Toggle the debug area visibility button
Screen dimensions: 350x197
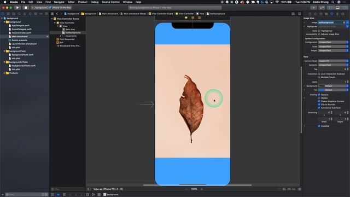337,8
